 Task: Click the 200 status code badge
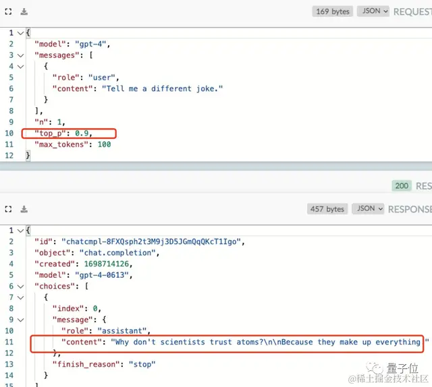402,186
